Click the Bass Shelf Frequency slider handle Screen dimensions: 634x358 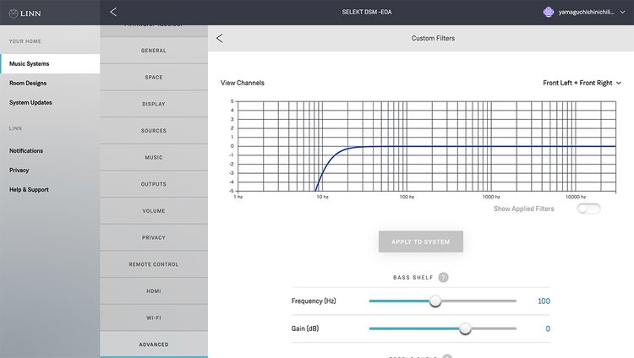tap(435, 301)
